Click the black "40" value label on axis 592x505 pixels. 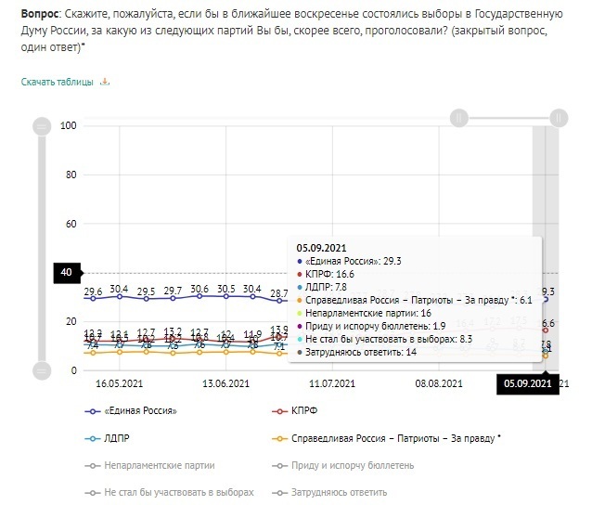[x=67, y=273]
